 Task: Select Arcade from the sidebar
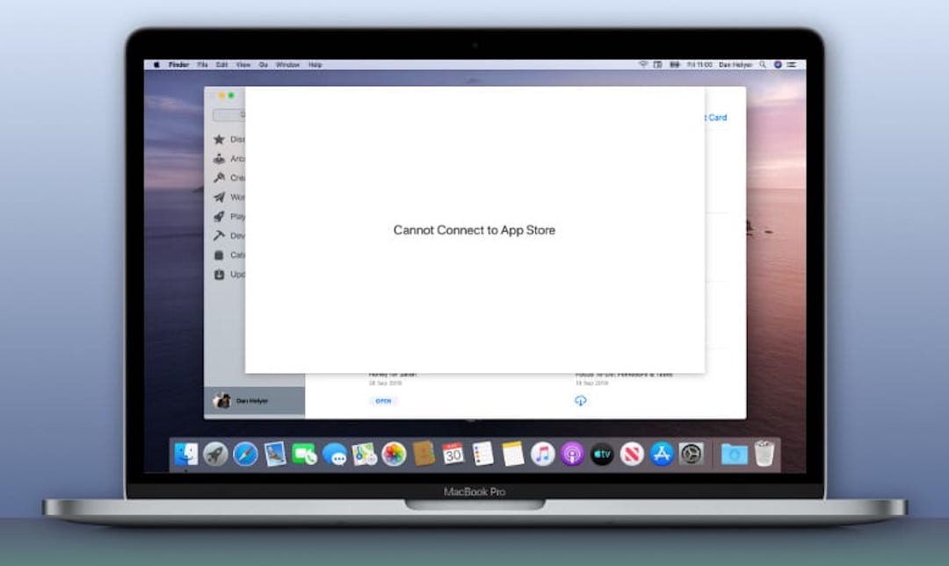231,158
